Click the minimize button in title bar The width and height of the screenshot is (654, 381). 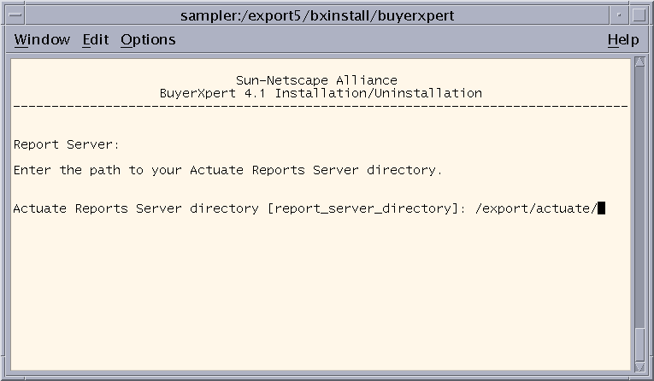620,15
